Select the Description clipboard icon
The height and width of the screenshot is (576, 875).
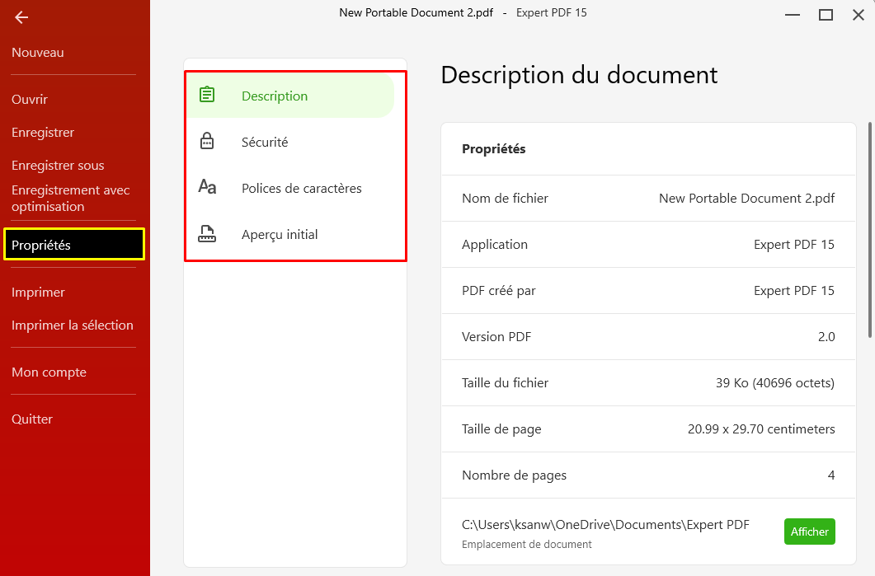coord(207,95)
